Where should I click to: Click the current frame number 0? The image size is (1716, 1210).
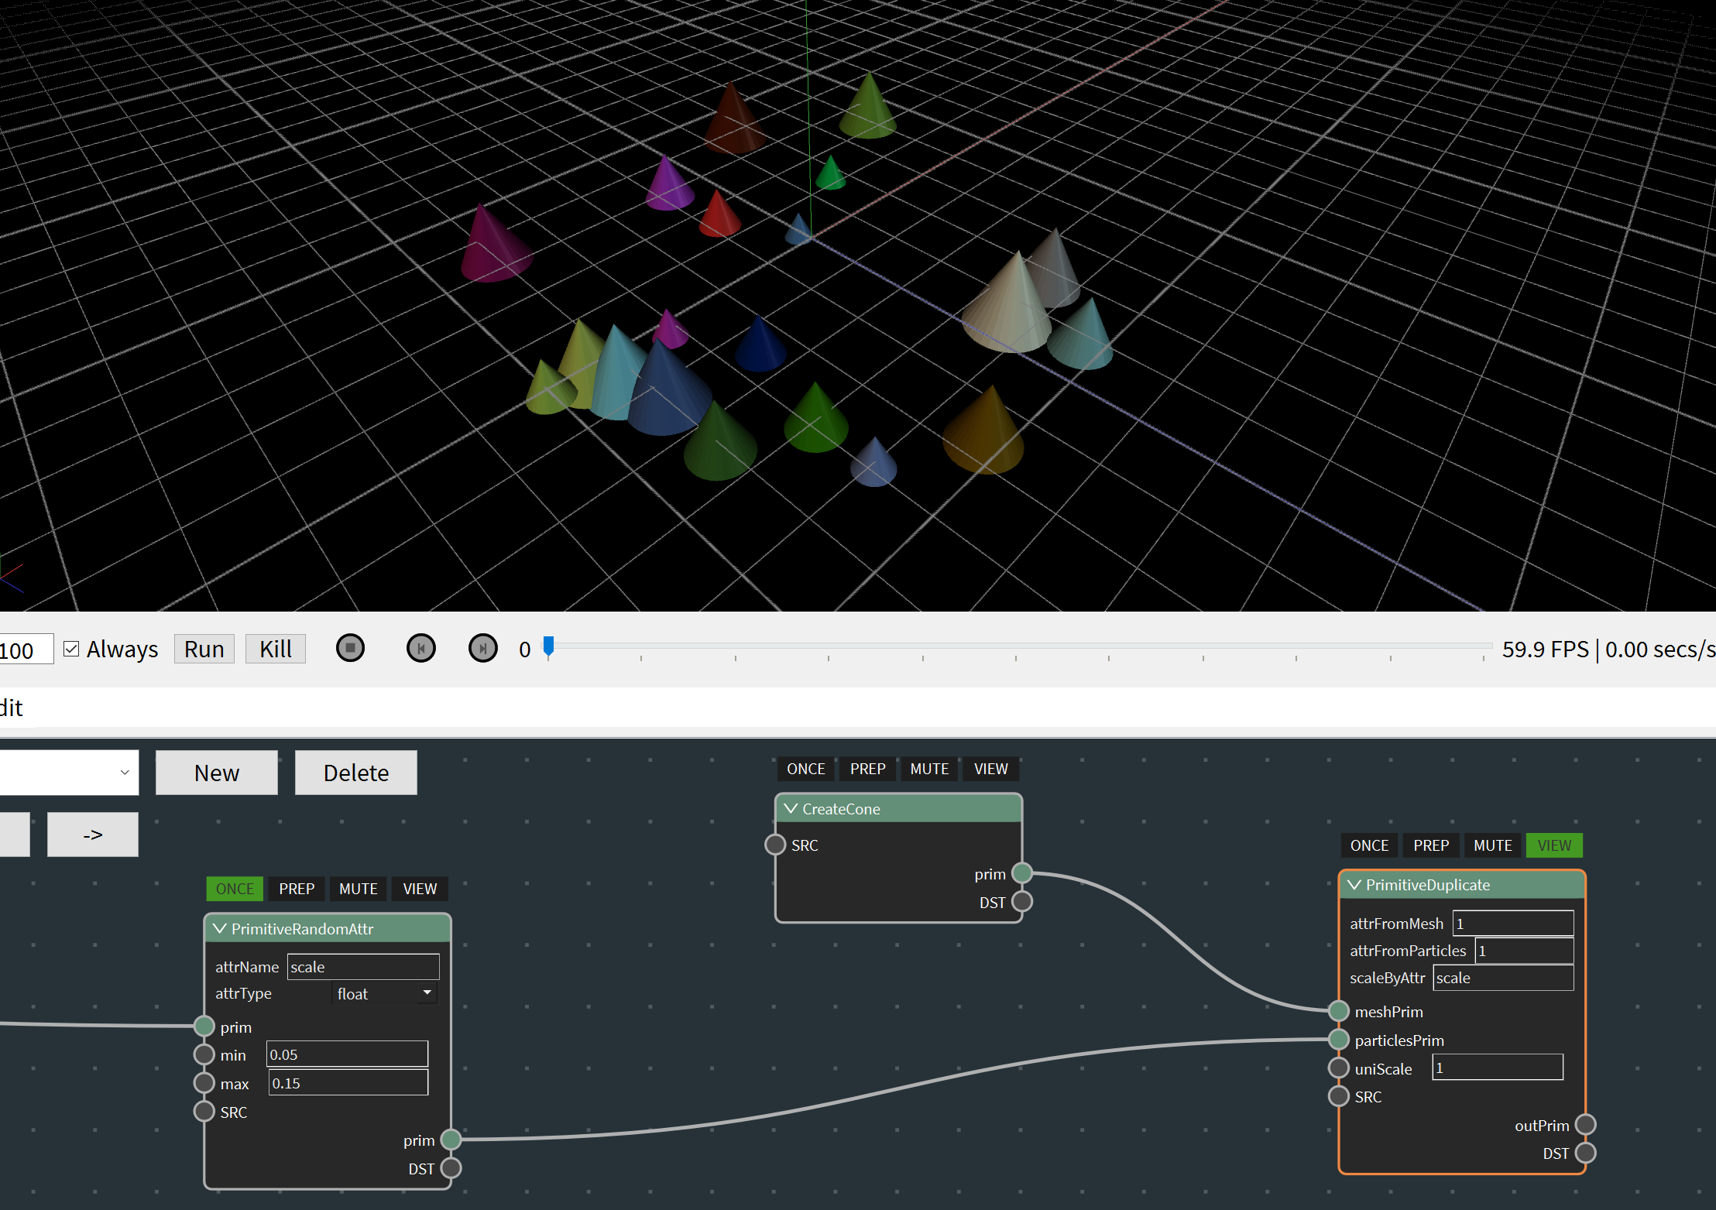pos(525,650)
